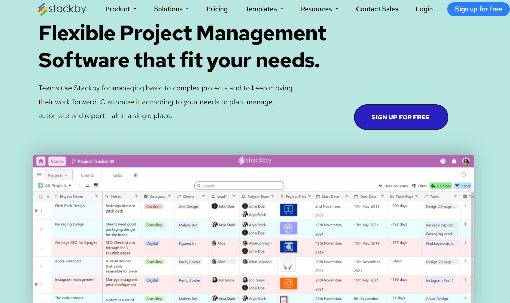Open the Home icon in the purple toolbar

click(41, 161)
